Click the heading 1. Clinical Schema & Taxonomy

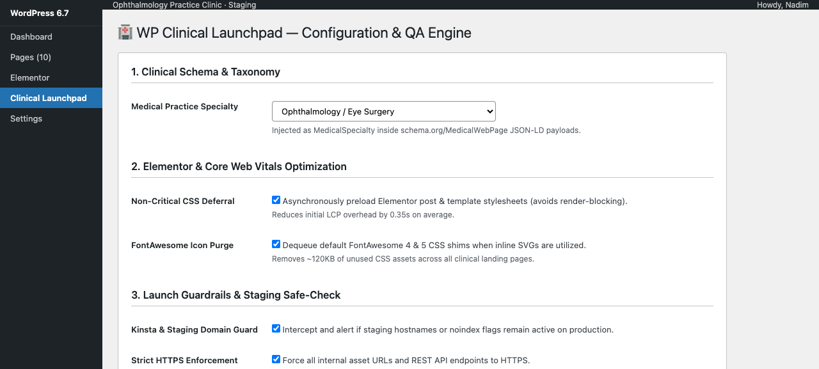pos(205,72)
